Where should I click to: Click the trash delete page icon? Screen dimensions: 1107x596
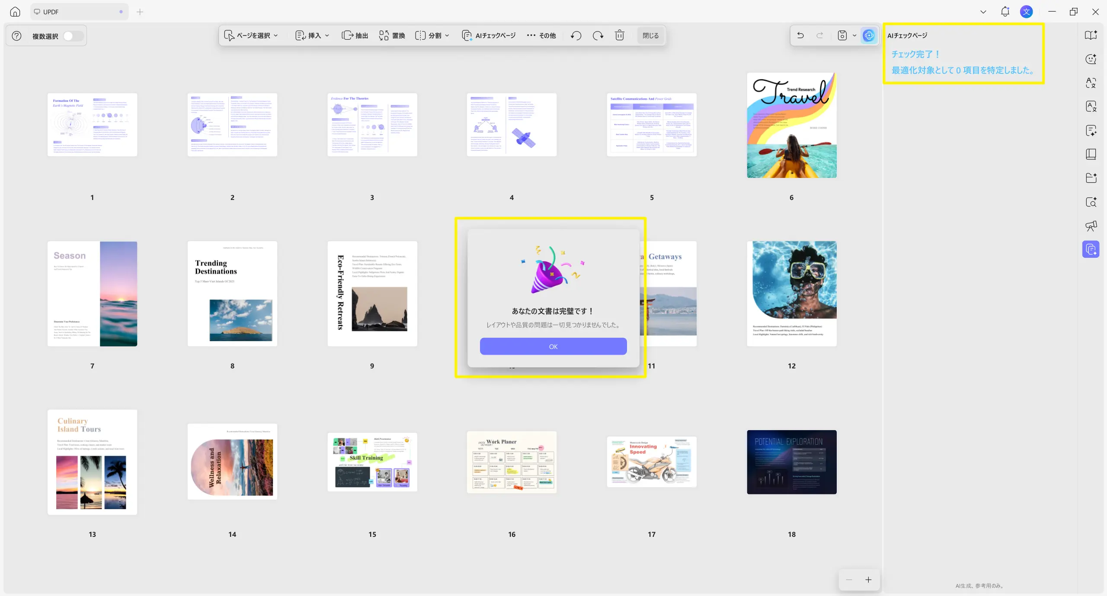(x=620, y=35)
